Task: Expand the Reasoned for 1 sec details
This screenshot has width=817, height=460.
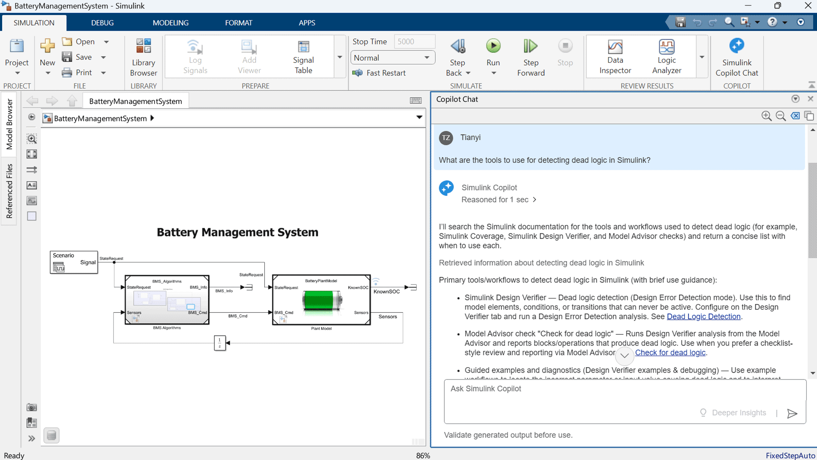Action: [x=499, y=200]
